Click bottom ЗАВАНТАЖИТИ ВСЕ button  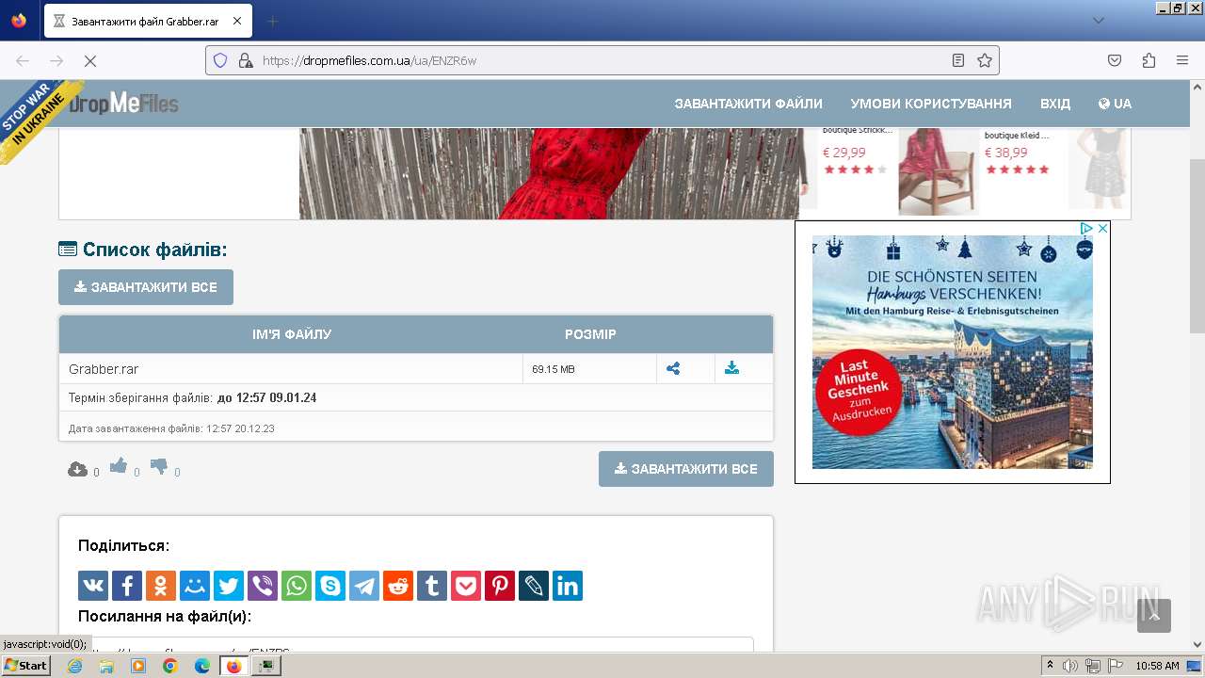click(686, 469)
